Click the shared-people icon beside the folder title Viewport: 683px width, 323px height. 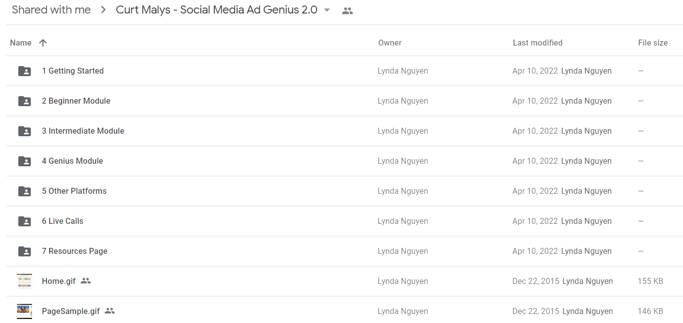click(x=347, y=11)
